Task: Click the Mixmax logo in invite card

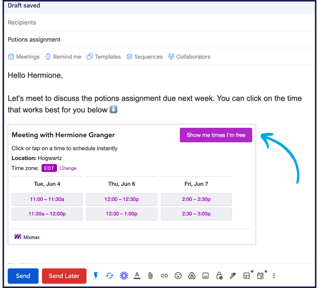Action: pos(27,237)
